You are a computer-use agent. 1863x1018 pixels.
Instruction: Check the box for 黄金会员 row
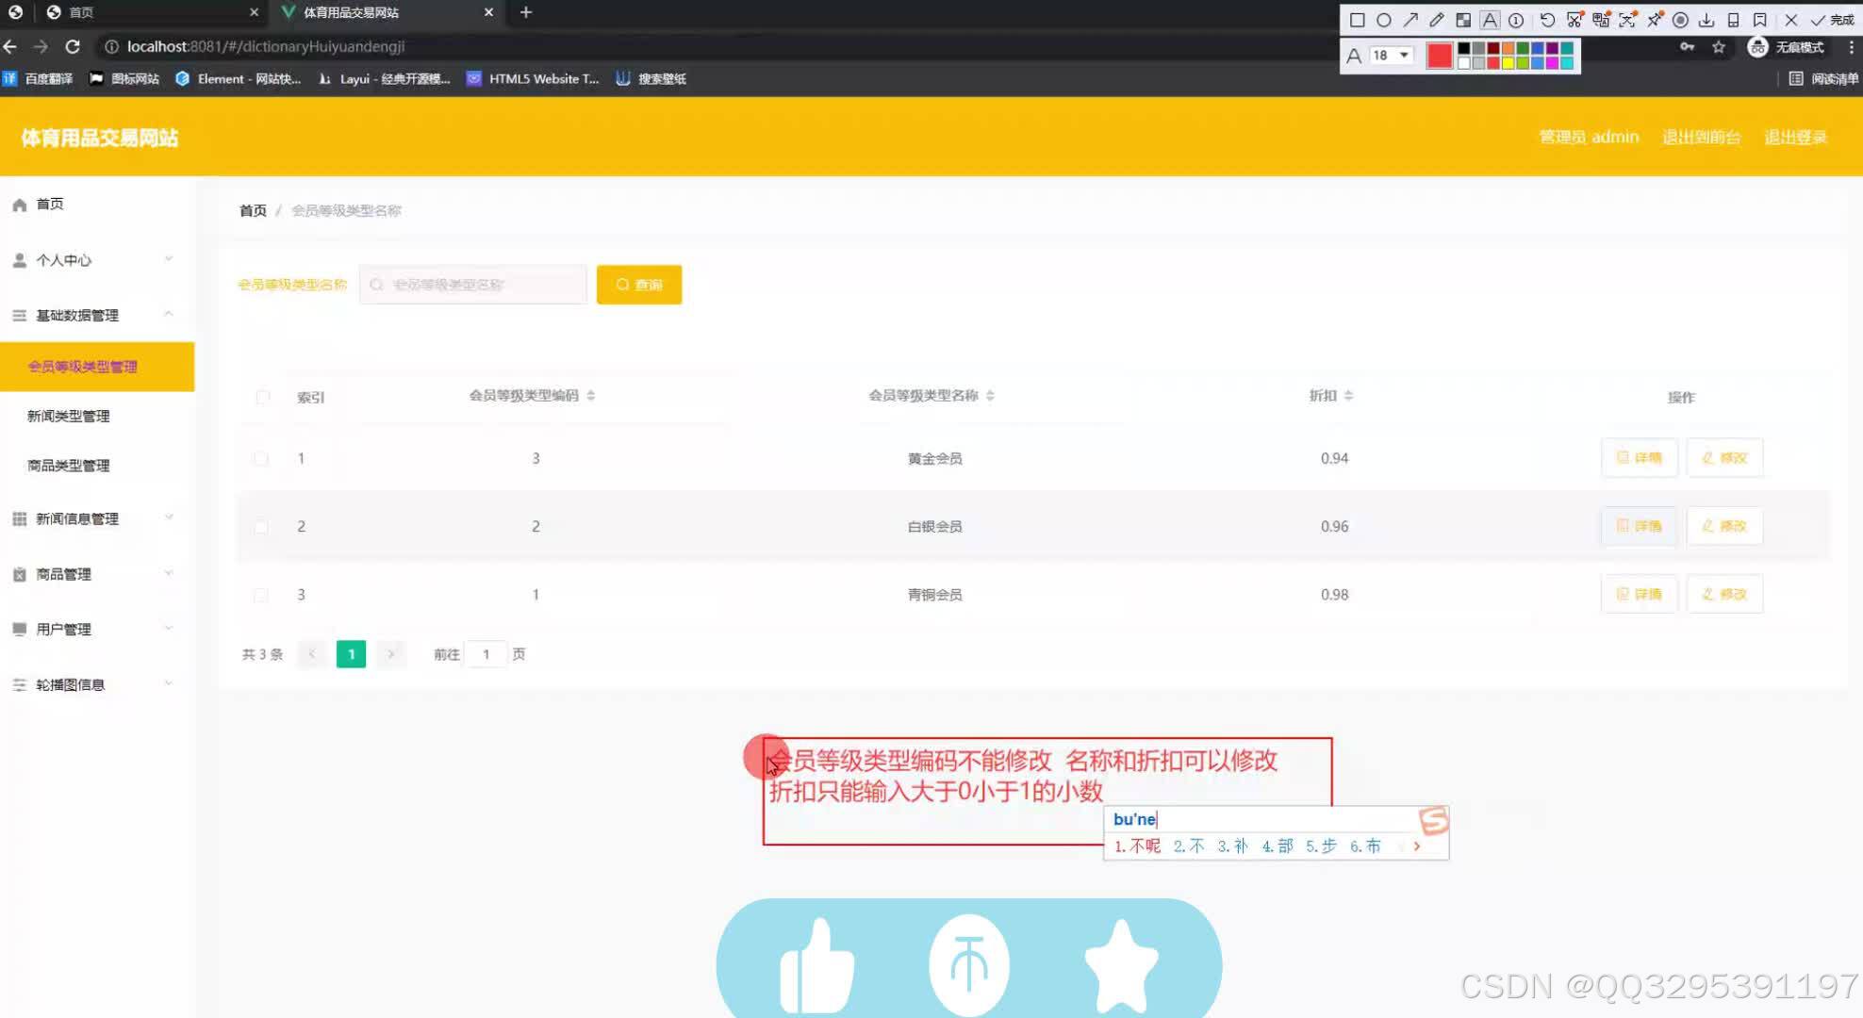tap(261, 458)
